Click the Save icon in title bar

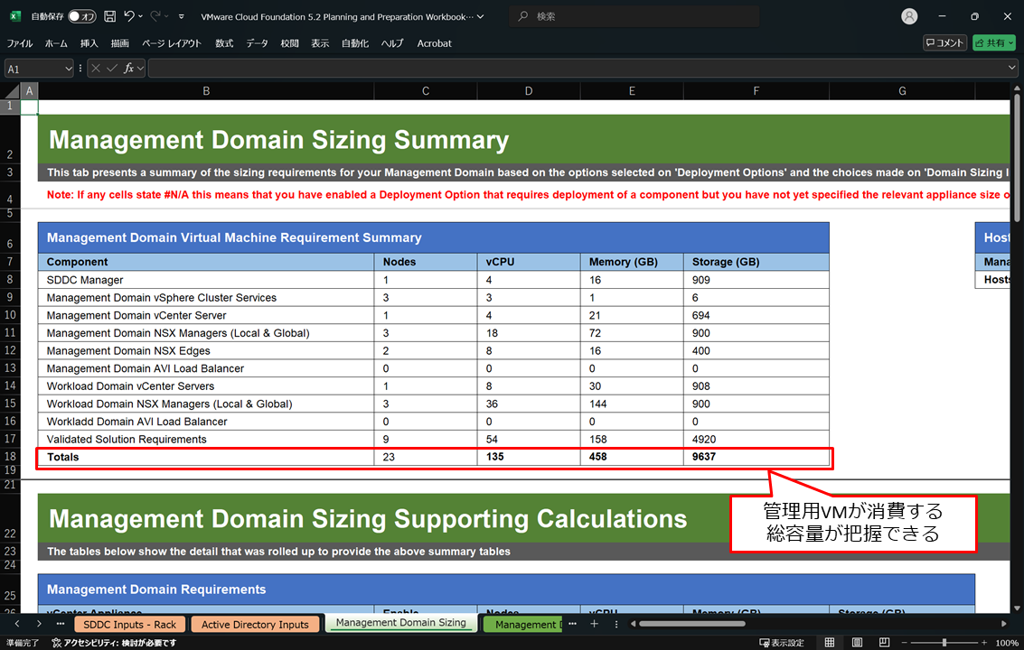(x=110, y=16)
